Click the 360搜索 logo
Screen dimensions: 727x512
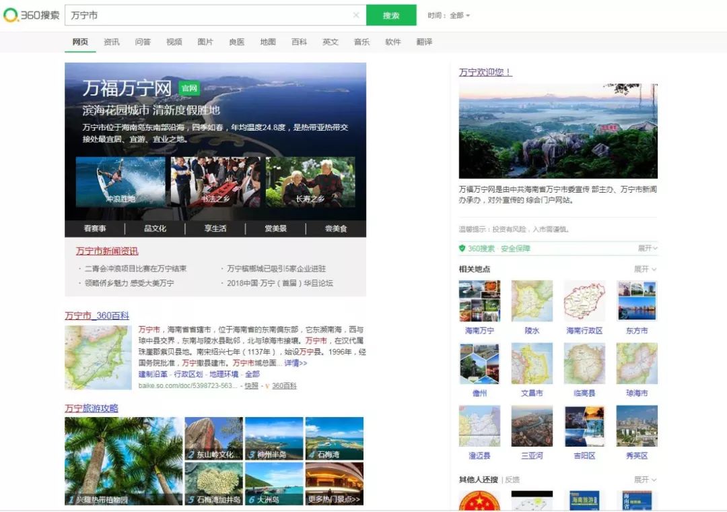(32, 15)
